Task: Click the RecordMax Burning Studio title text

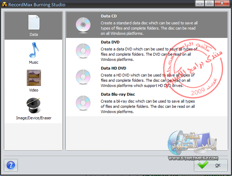Action: pos(37,5)
